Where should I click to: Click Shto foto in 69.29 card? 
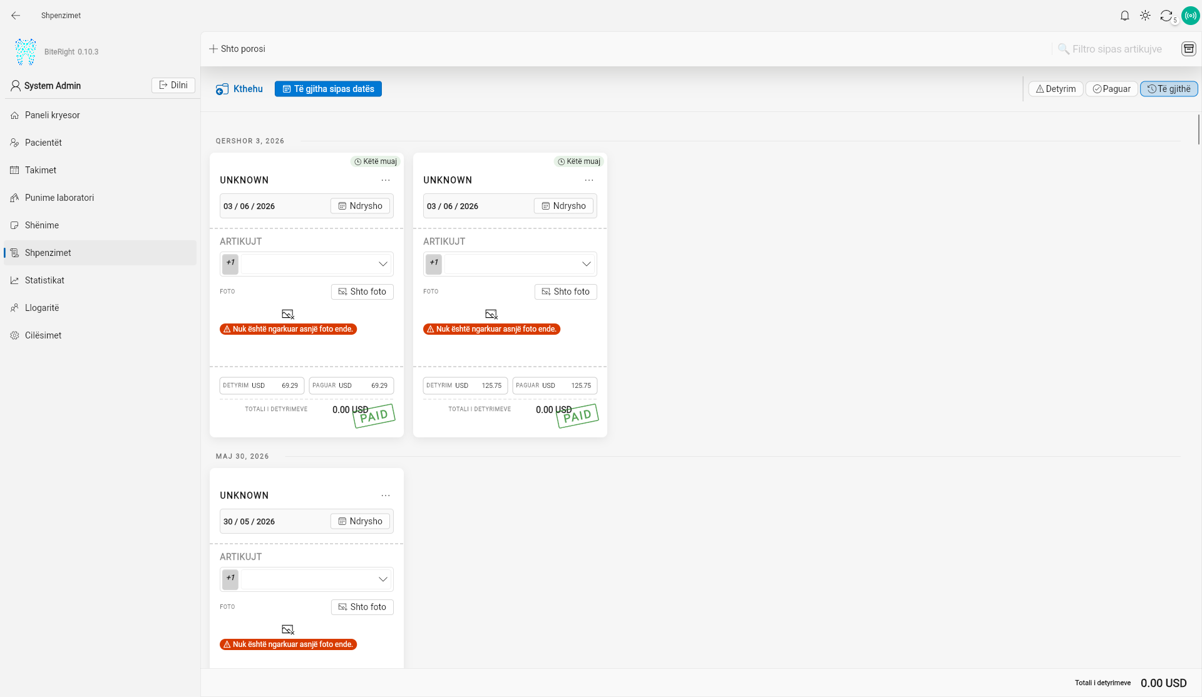pos(362,292)
